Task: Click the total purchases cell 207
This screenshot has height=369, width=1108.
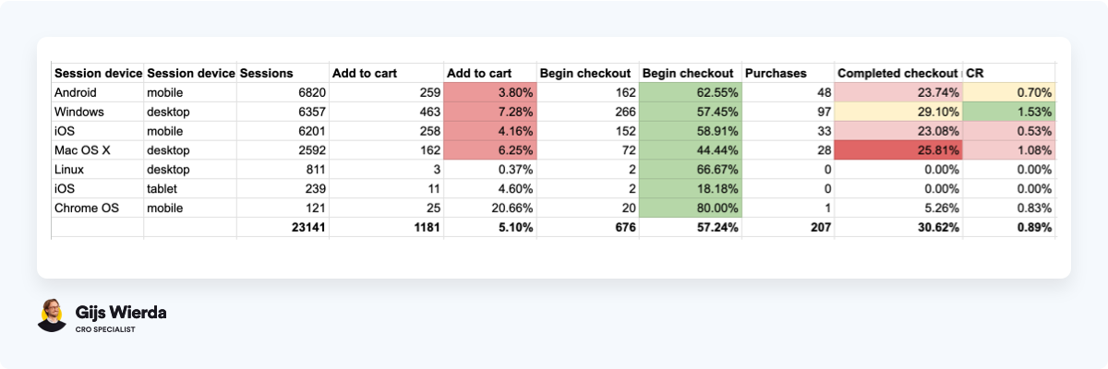Action: click(x=788, y=227)
